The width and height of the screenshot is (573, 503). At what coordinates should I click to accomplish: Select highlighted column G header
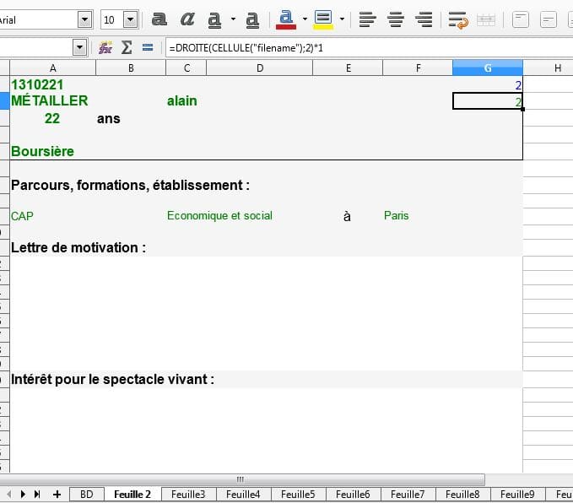488,68
